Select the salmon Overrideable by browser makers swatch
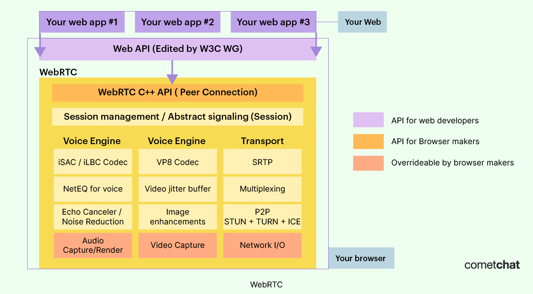Image resolution: width=533 pixels, height=294 pixels. [368, 163]
